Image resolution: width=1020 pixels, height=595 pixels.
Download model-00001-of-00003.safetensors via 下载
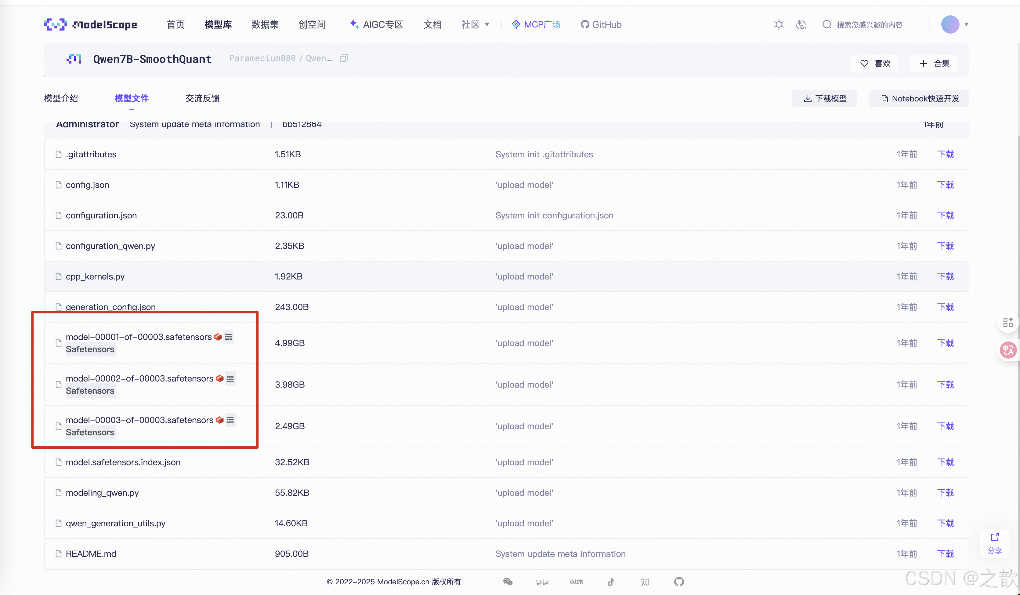pyautogui.click(x=946, y=343)
